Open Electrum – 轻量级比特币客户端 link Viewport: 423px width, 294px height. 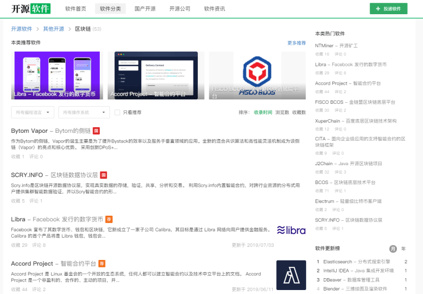[348, 201]
